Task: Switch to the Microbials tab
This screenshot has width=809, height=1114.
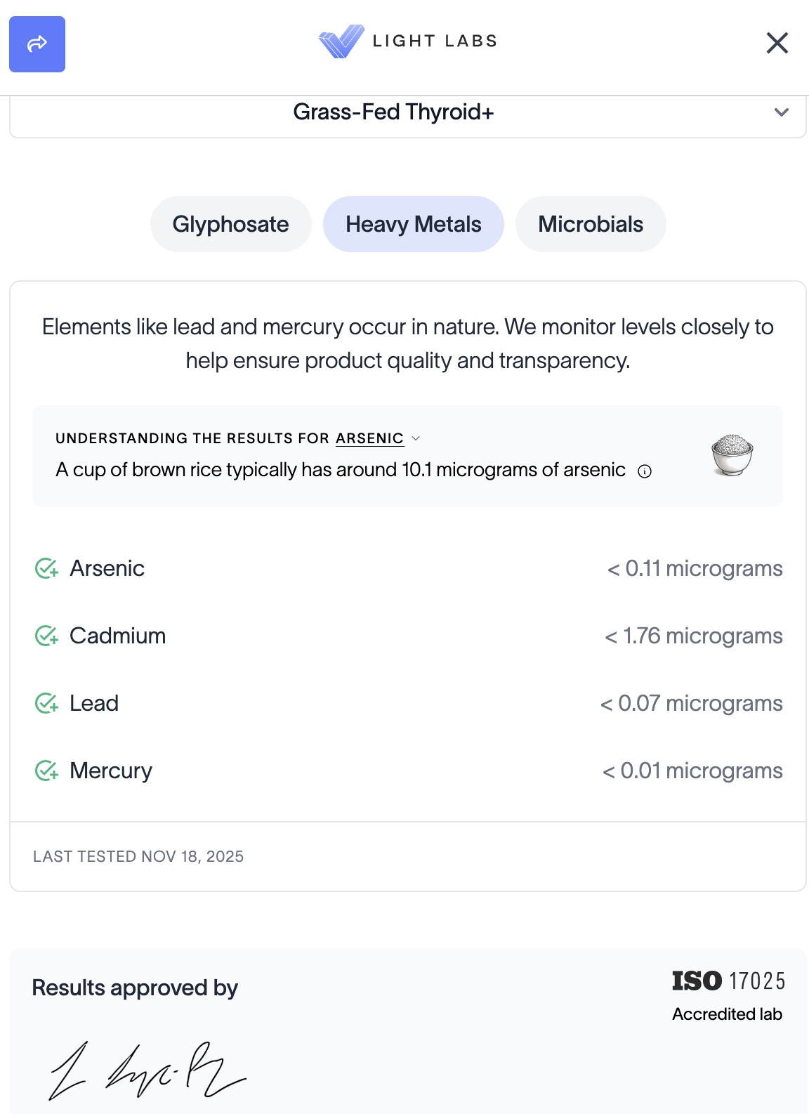Action: 590,224
